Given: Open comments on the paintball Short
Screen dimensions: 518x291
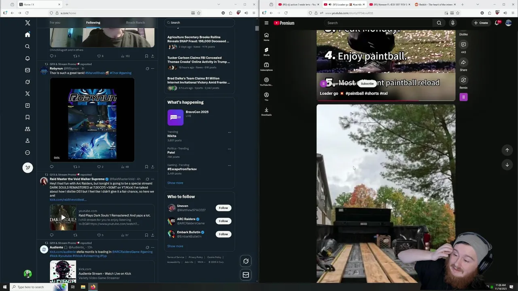Looking at the screenshot, I should [463, 44].
